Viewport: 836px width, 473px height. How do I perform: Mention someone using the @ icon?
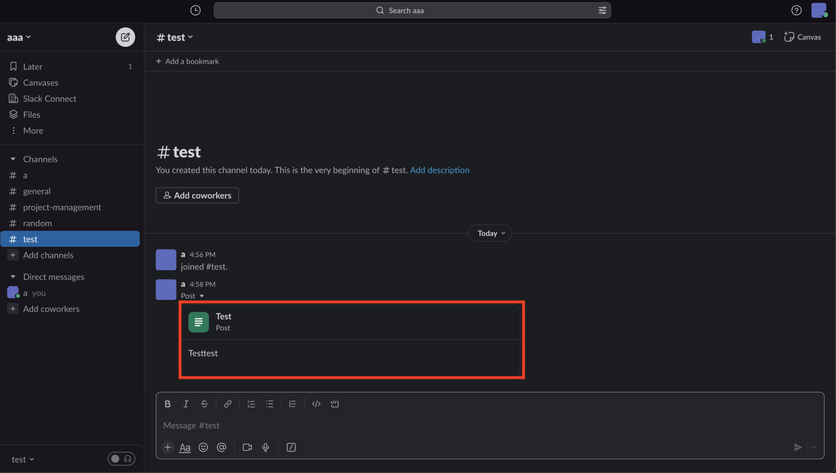(222, 447)
